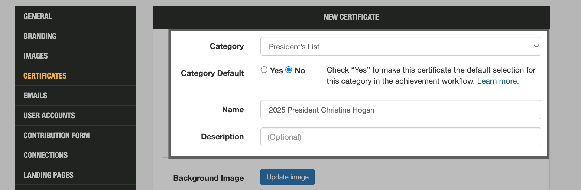Screen dimensions: 581x190
Task: Open the Images section
Action: (x=36, y=56)
